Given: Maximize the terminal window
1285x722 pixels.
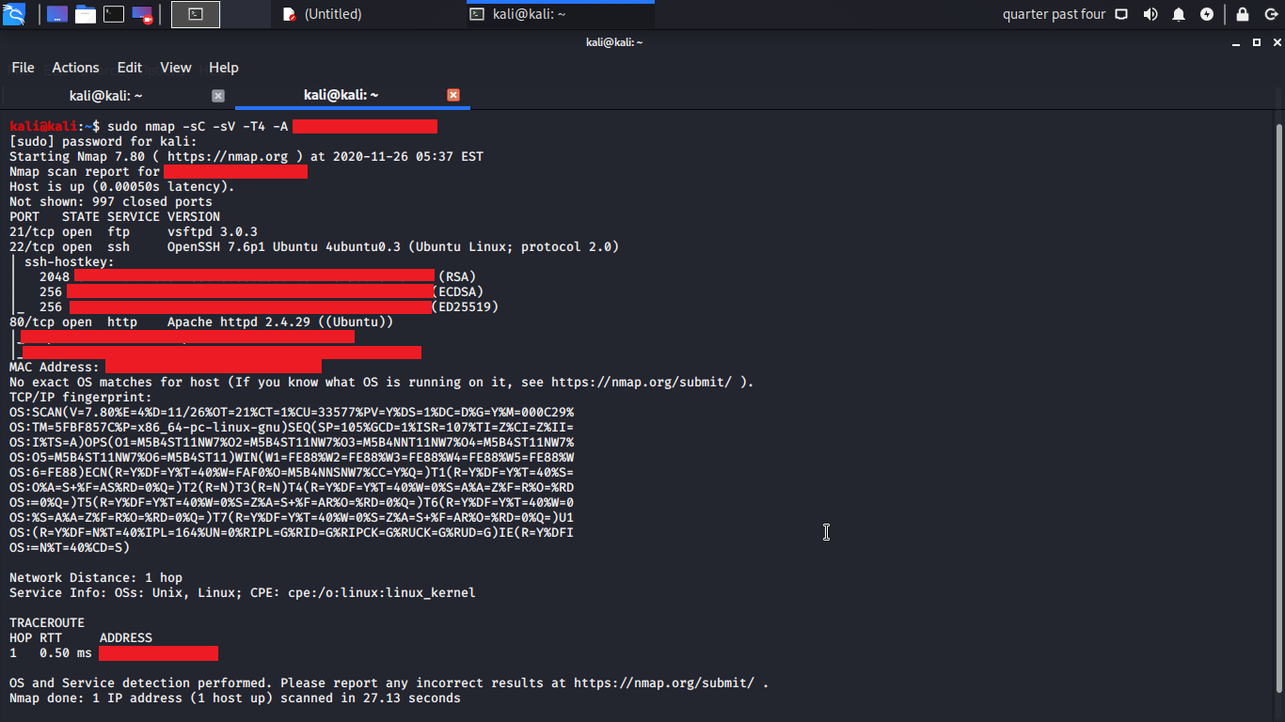Looking at the screenshot, I should click(x=1257, y=42).
